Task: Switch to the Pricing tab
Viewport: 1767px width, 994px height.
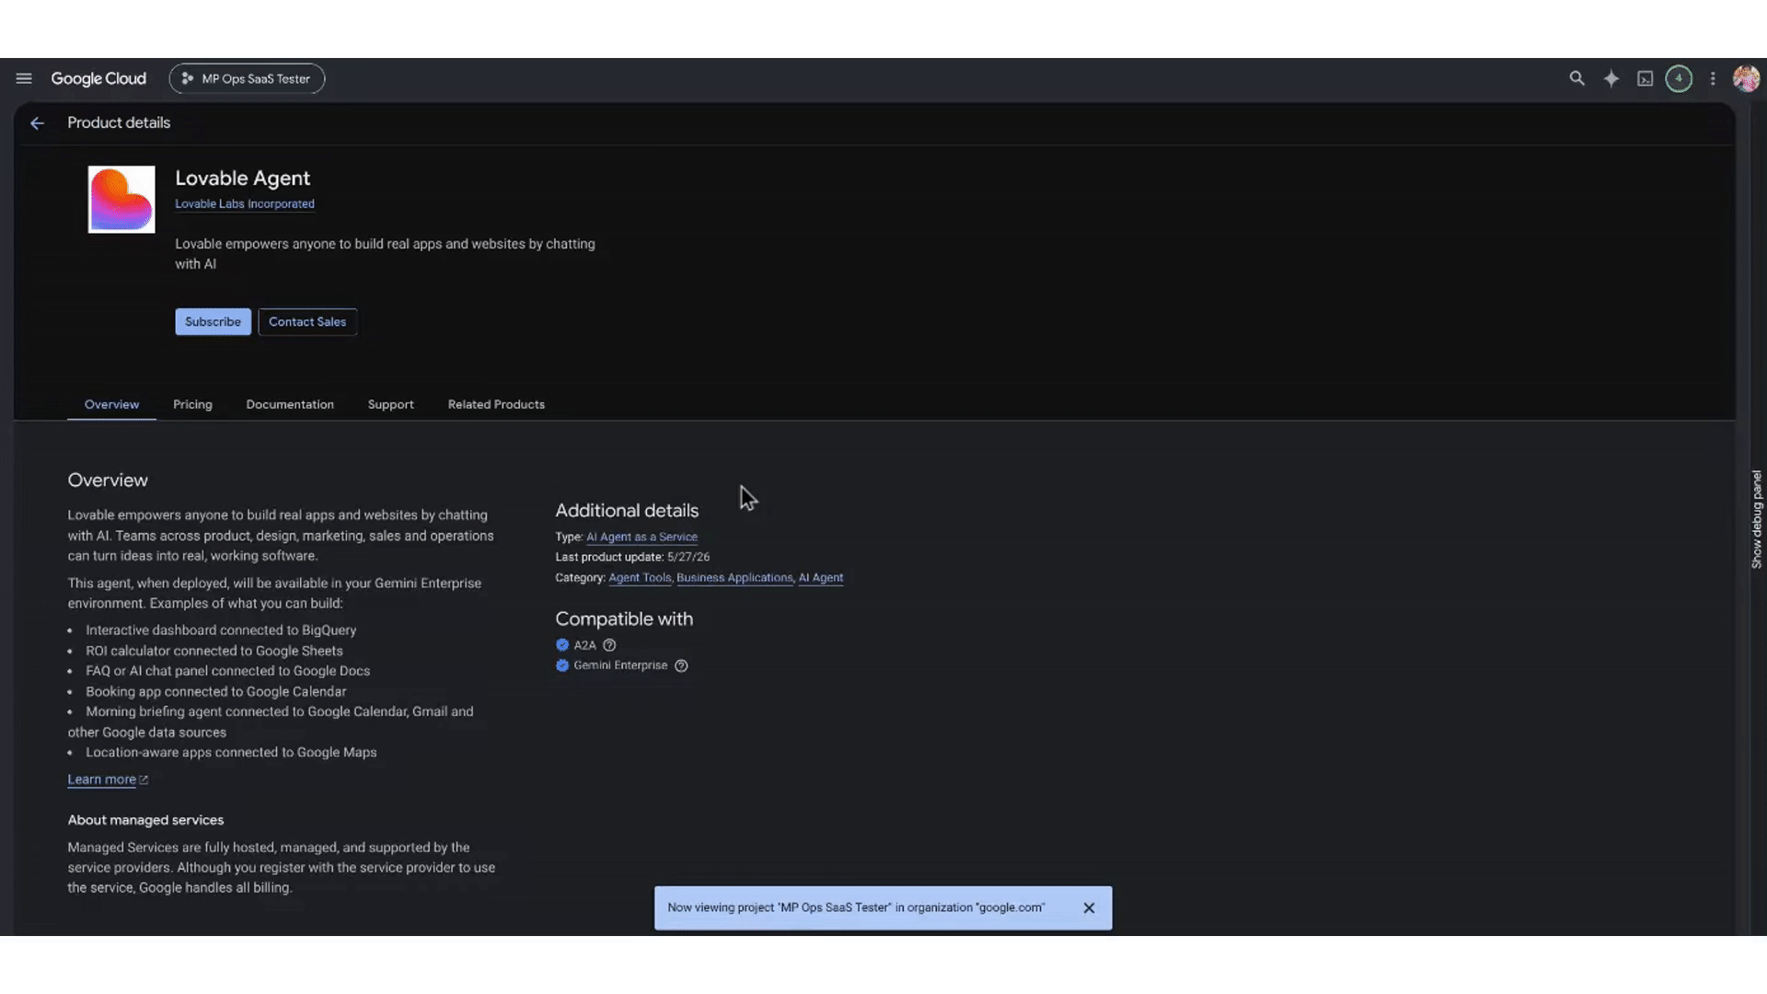Action: tap(192, 405)
